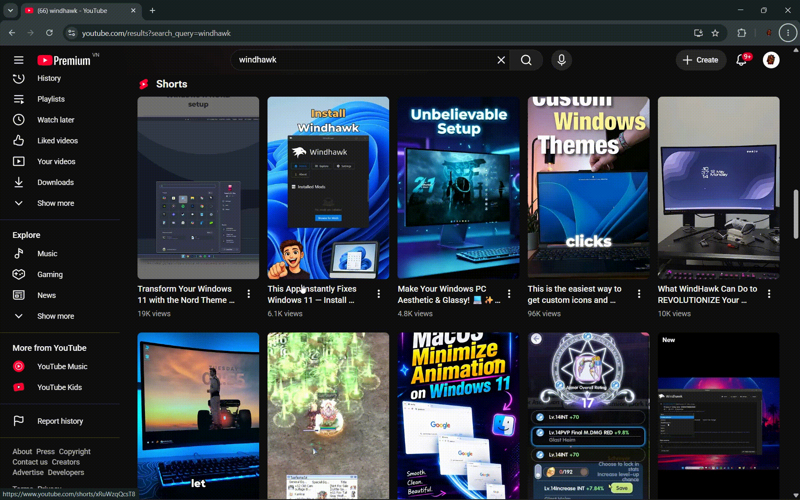
Task: Open the Chrome three-dot menu
Action: tap(787, 33)
